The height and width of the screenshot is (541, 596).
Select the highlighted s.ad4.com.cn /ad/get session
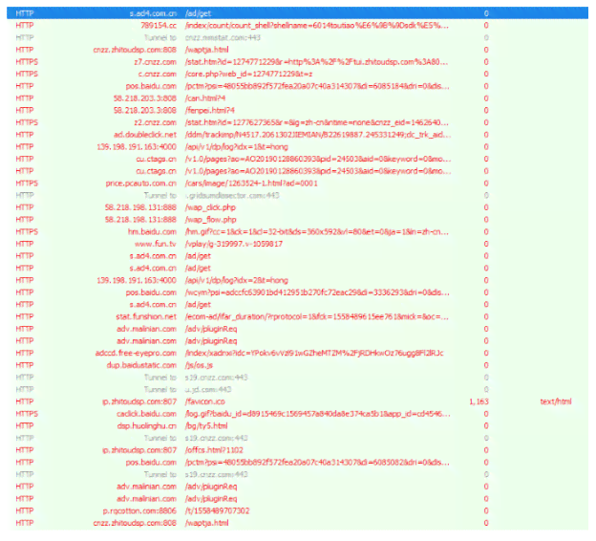point(297,13)
